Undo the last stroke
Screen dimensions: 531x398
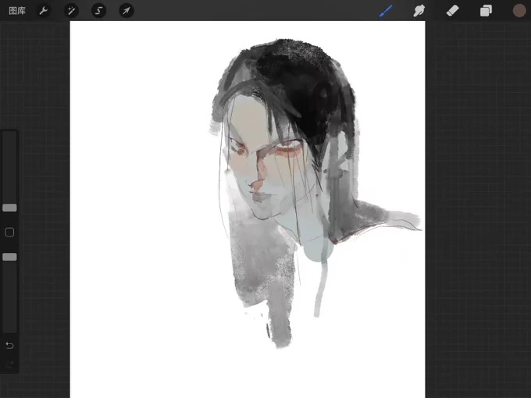pyautogui.click(x=9, y=345)
